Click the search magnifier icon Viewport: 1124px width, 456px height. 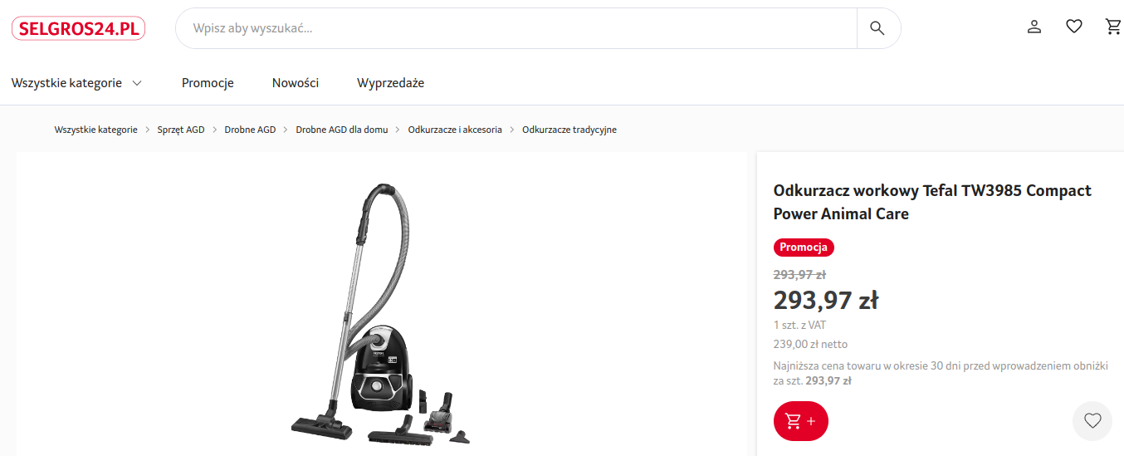click(877, 28)
